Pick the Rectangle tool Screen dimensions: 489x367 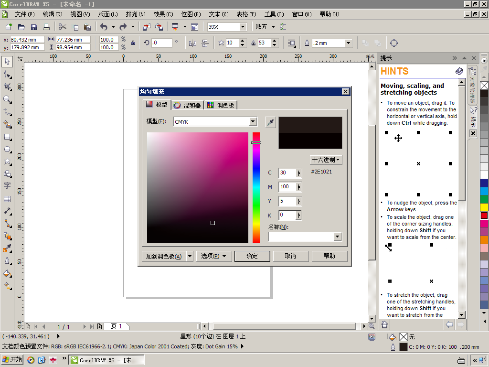[7, 137]
